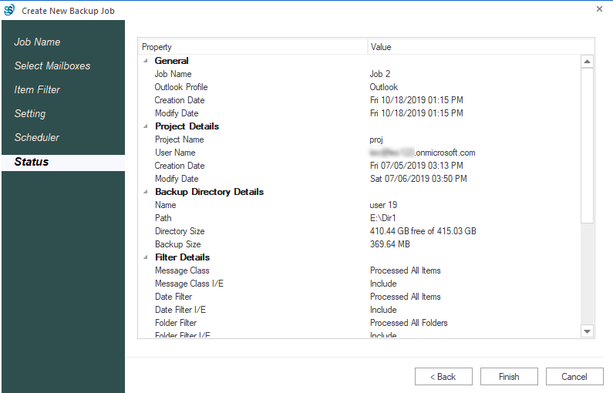Click the Value column header
The image size is (613, 393).
click(x=480, y=47)
